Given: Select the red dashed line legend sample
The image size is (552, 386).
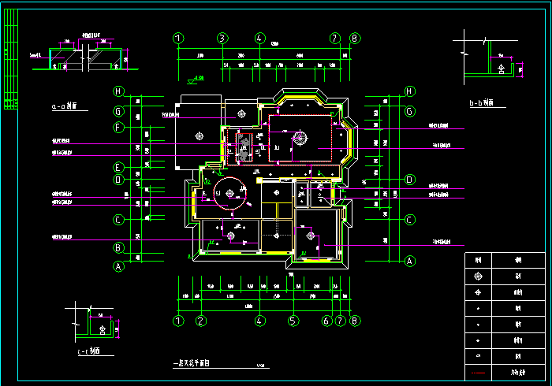Looking at the screenshot, I should pos(477,371).
